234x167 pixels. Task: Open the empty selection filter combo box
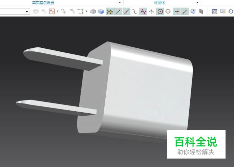coord(15,11)
